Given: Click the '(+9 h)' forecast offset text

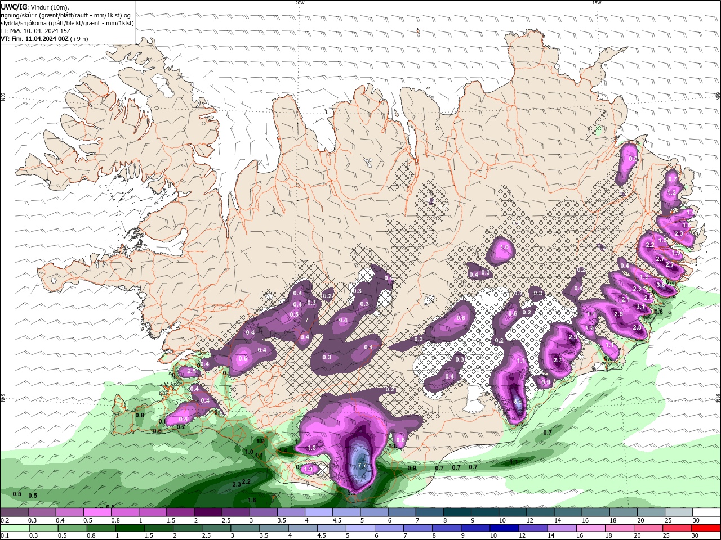Looking at the screenshot, I should point(79,39).
